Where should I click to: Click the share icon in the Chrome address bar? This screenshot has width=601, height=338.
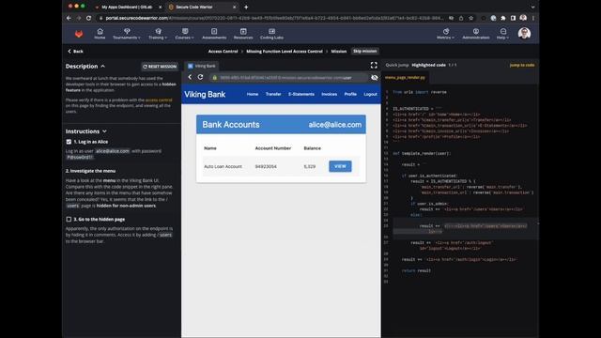pos(461,18)
